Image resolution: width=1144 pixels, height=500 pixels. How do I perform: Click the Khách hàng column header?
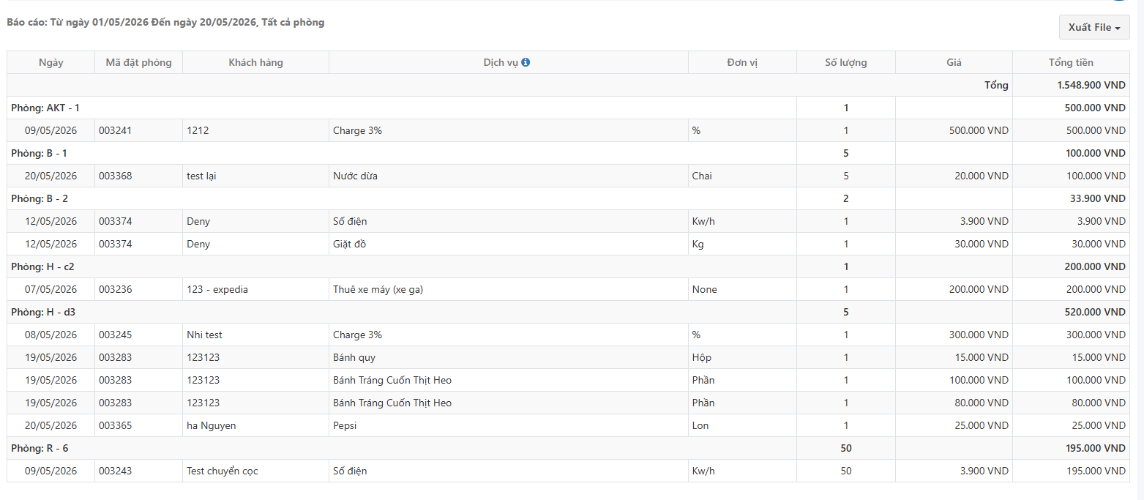point(256,62)
